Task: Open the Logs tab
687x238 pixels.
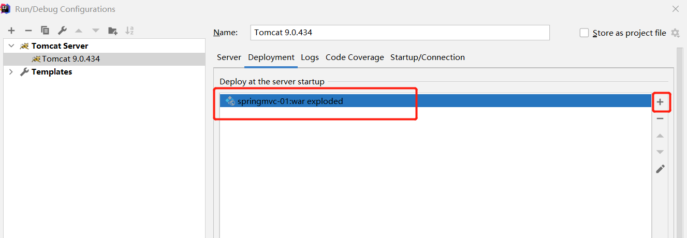Action: click(310, 57)
